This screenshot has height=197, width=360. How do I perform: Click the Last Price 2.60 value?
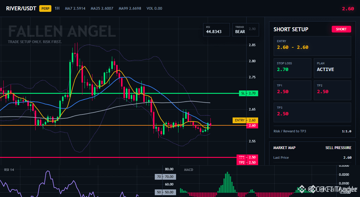347,158
